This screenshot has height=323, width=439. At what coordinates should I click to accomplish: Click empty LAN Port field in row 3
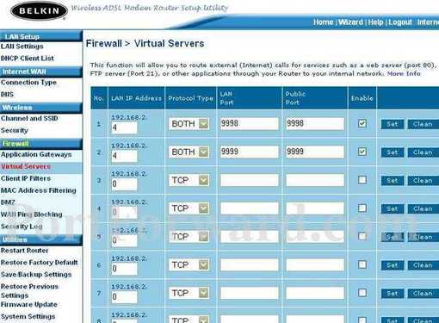[249, 180]
